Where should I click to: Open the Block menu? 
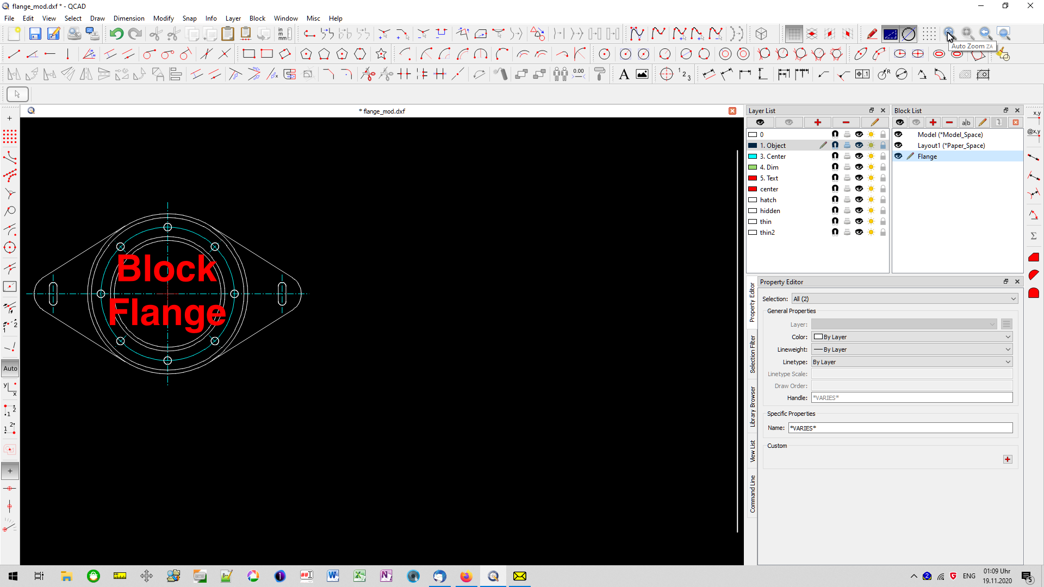point(257,18)
